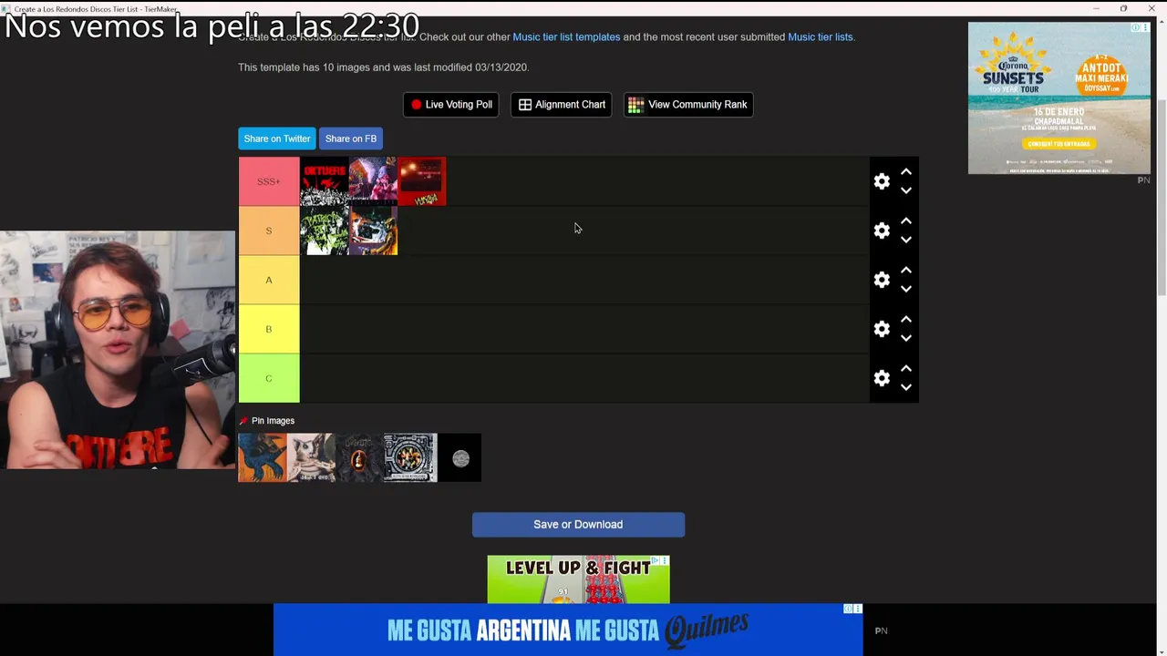Viewport: 1167px width, 656px height.
Task: Click the Live Voting Poll button
Action: click(451, 105)
